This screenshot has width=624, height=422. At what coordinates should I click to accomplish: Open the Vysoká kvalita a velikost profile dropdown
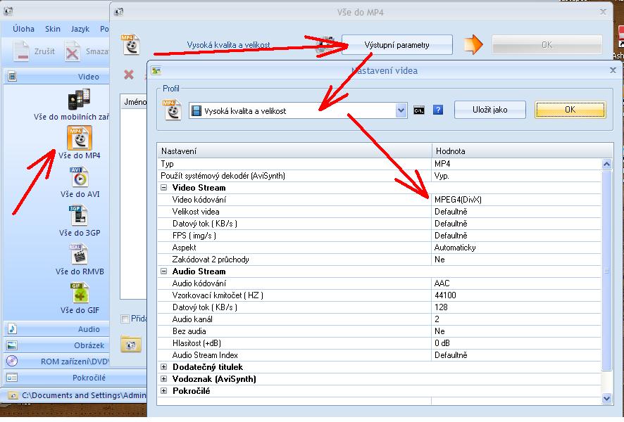[x=401, y=110]
